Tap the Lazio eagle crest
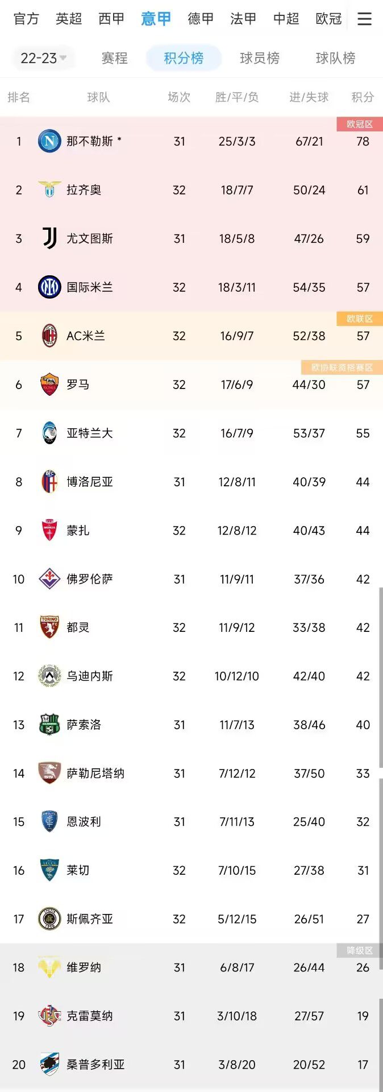The image size is (383, 1092). click(x=49, y=189)
